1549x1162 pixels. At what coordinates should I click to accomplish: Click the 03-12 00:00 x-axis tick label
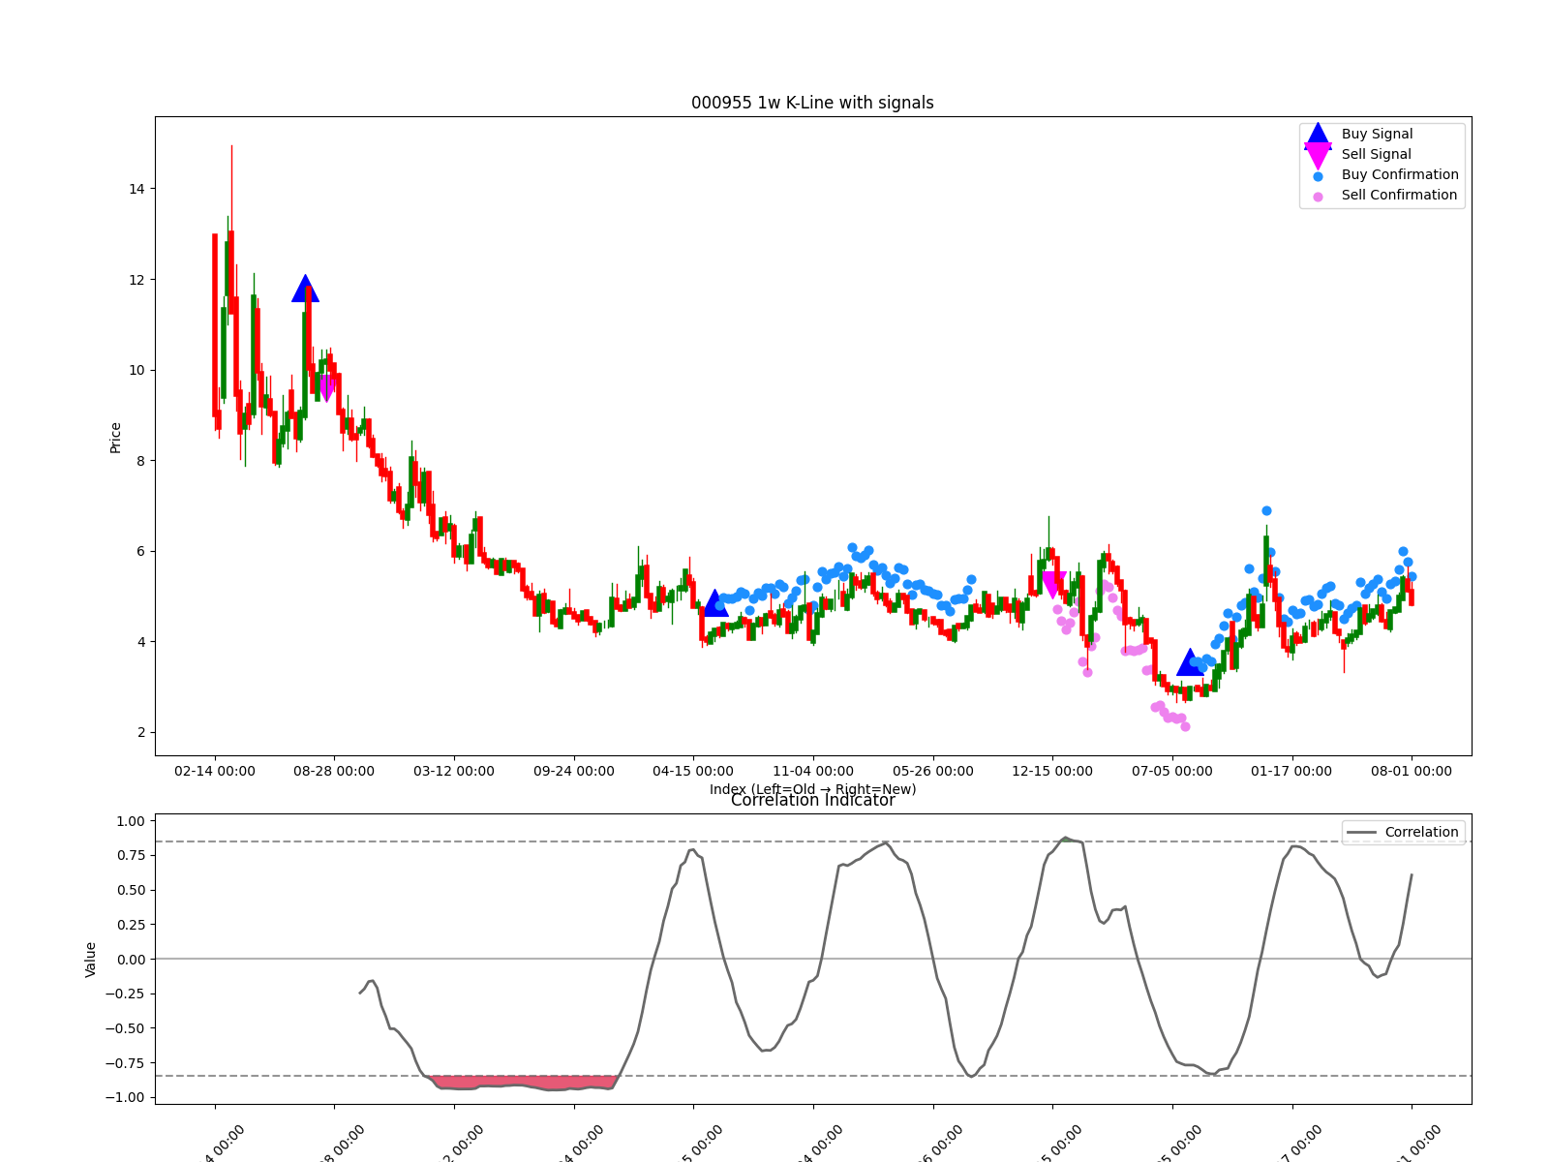[x=454, y=771]
